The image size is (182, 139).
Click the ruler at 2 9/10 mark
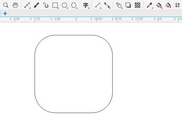click(117, 19)
